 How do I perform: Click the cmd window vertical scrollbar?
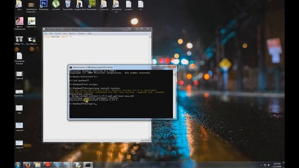174,94
